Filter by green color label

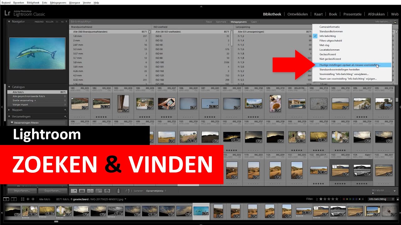(x=350, y=199)
